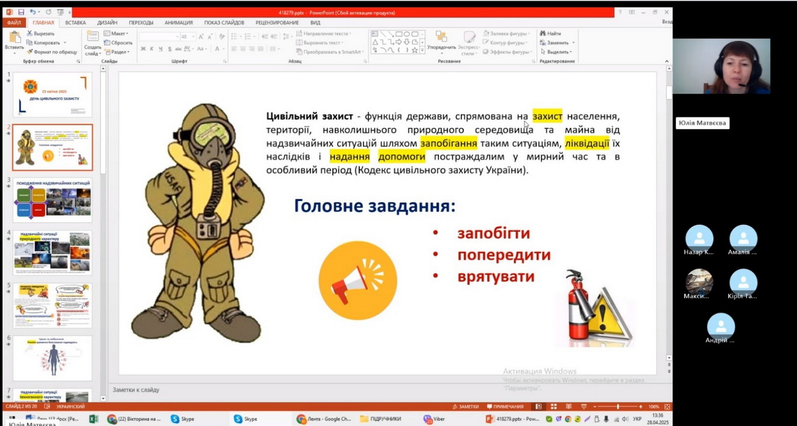Open Viber from the Windows taskbar
Viewport: 797px width, 426px height.
coord(433,419)
